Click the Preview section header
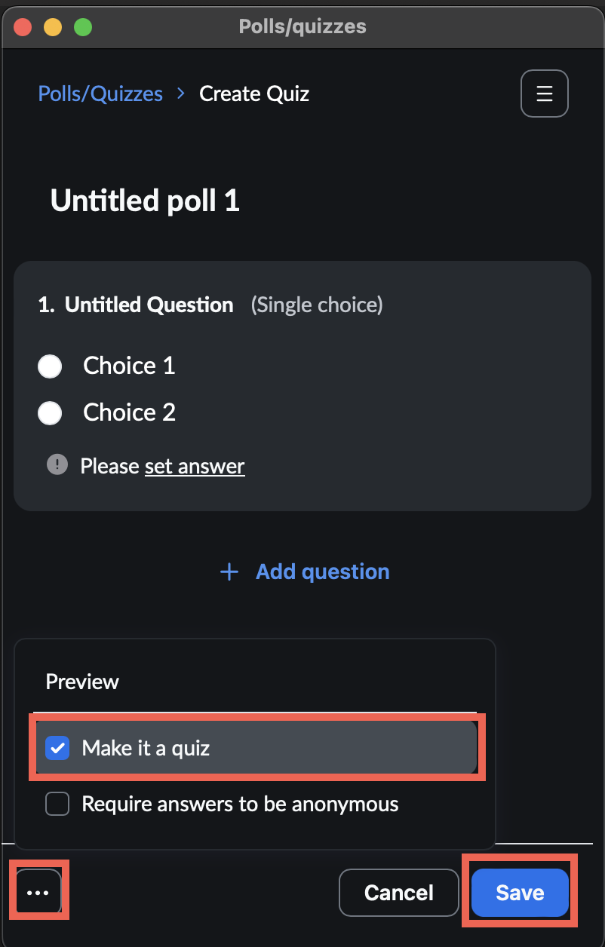This screenshot has height=947, width=605. [81, 681]
